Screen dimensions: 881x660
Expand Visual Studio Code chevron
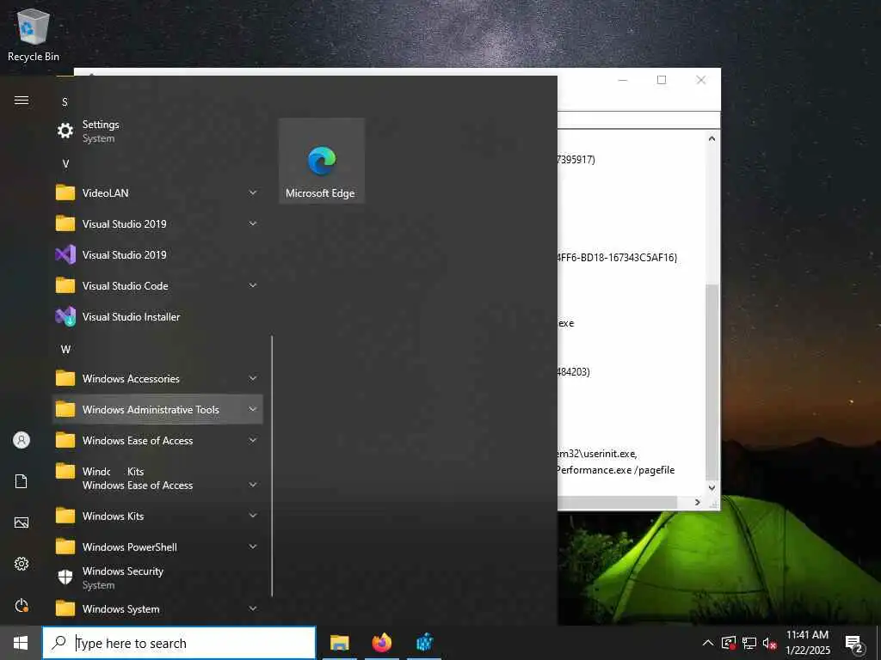click(253, 285)
